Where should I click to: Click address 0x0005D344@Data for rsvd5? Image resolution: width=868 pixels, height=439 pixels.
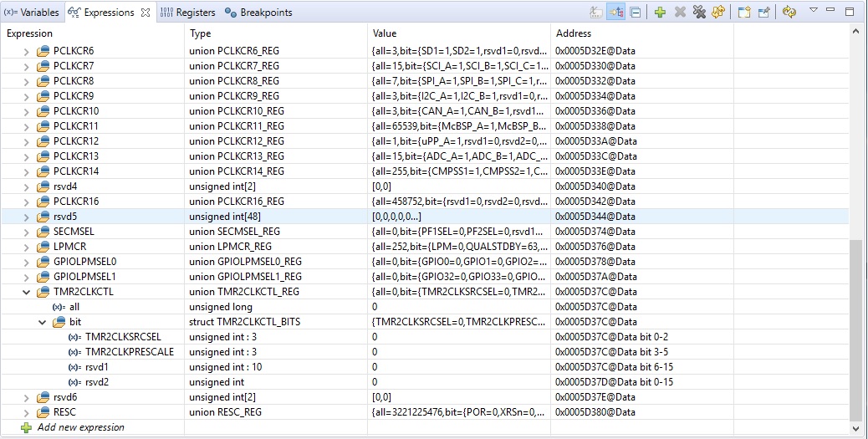pyautogui.click(x=595, y=217)
